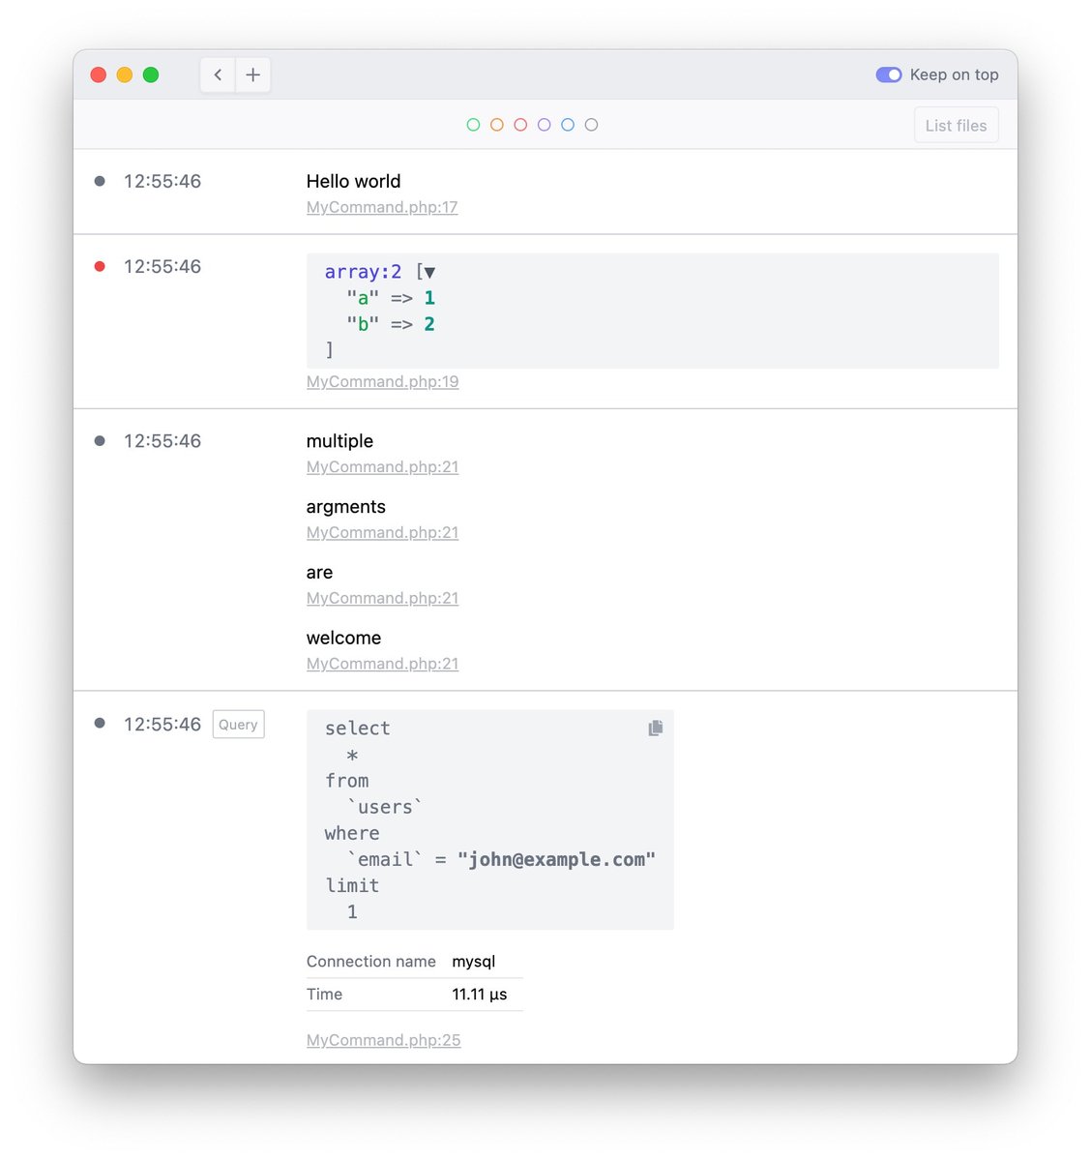The image size is (1091, 1161).
Task: Click the "b" => 2 array row
Action: click(391, 324)
